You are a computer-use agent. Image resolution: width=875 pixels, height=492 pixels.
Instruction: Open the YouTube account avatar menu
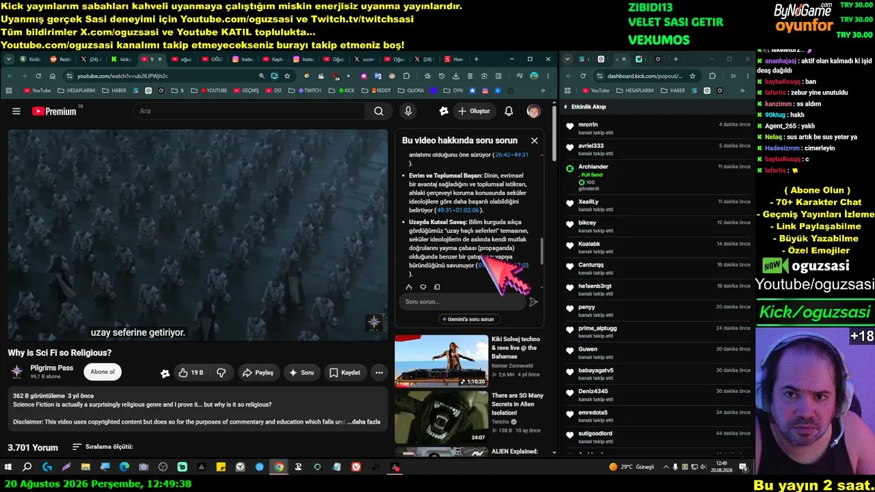[533, 111]
